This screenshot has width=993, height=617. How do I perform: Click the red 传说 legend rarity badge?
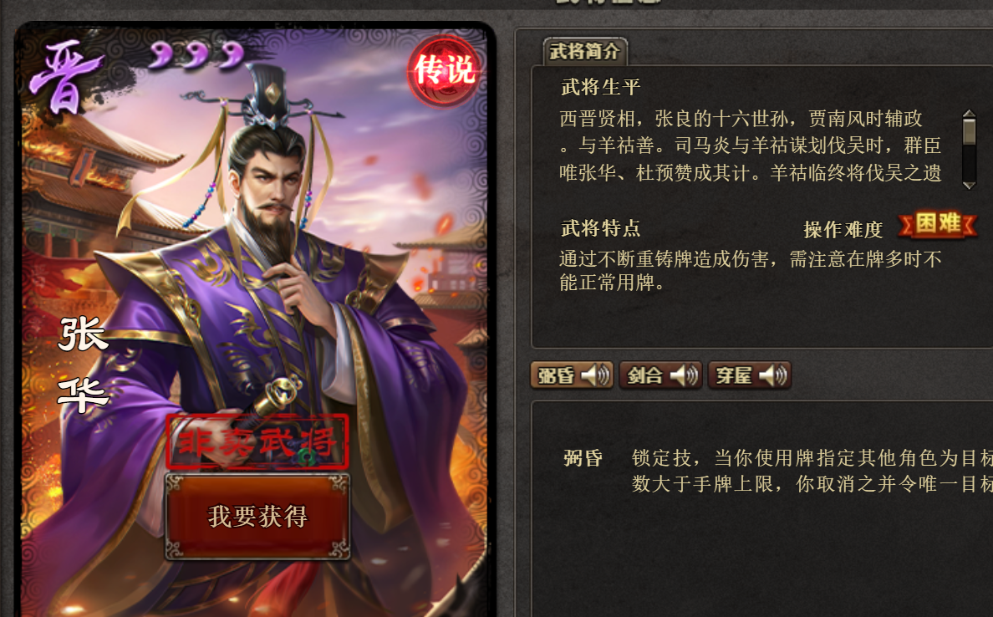point(444,70)
